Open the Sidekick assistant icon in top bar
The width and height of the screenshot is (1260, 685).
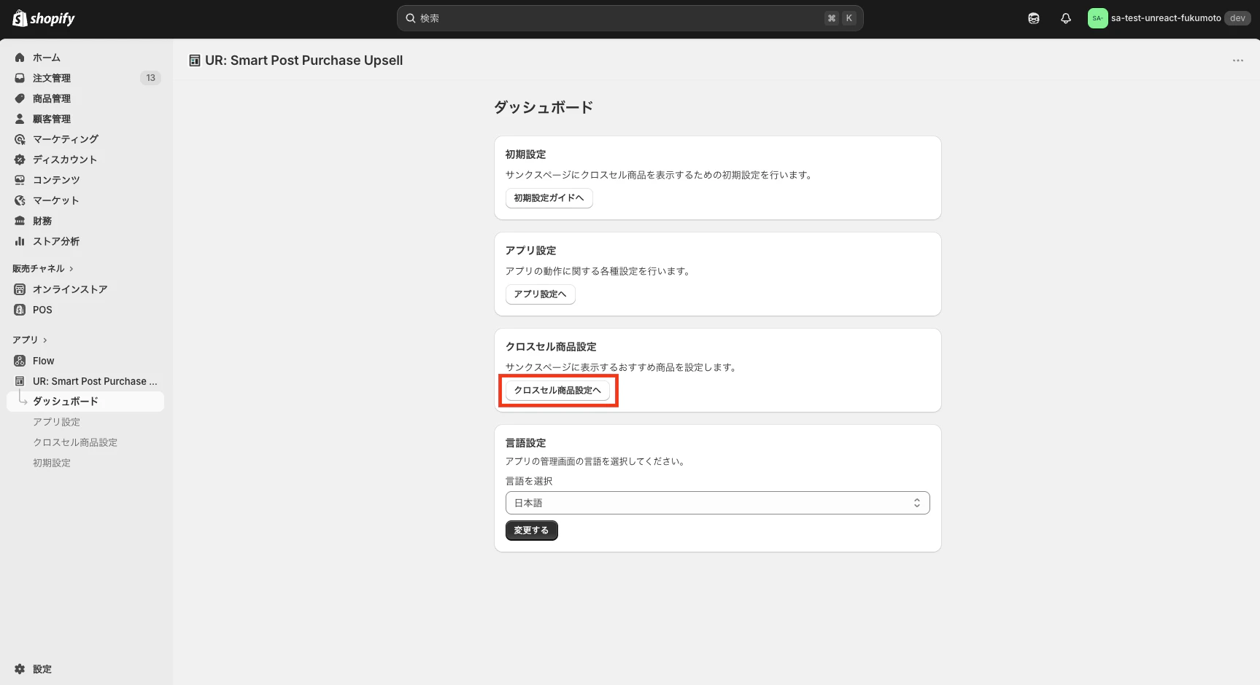(x=1034, y=18)
